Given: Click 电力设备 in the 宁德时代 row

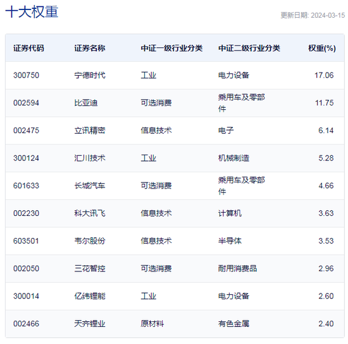Looking at the screenshot, I should click(233, 75).
